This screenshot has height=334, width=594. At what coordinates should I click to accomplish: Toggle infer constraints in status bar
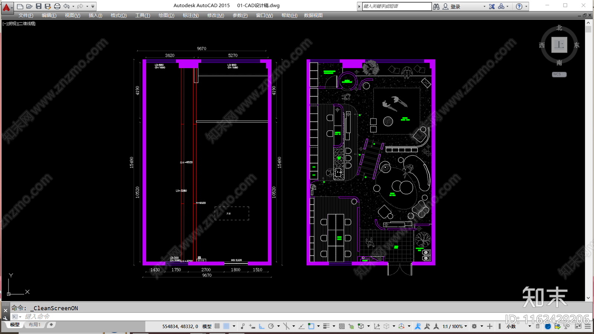click(x=243, y=326)
